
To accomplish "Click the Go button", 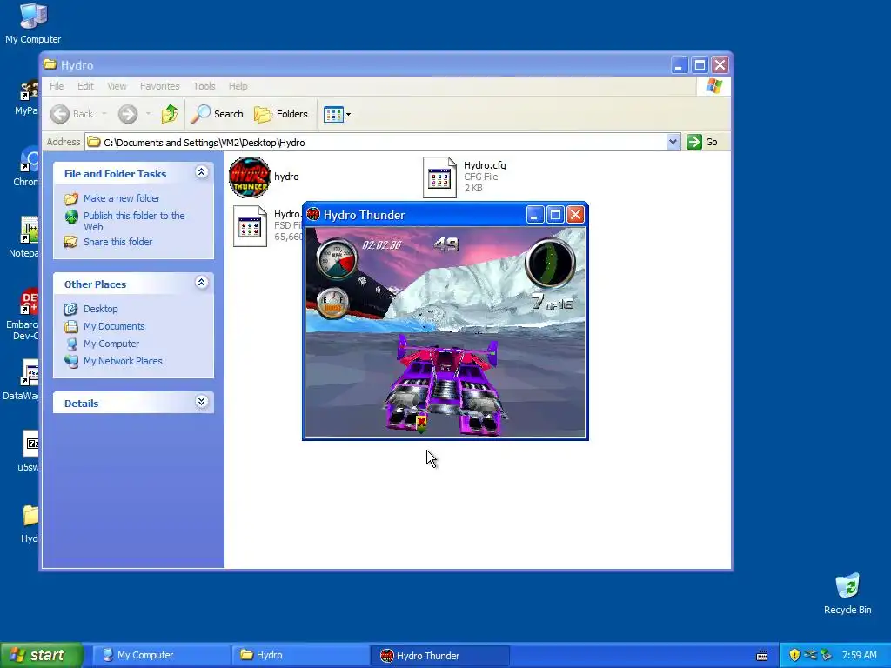I will click(x=702, y=142).
